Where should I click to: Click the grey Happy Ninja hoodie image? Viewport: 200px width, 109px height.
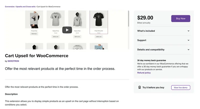pyautogui.click(x=77, y=20)
